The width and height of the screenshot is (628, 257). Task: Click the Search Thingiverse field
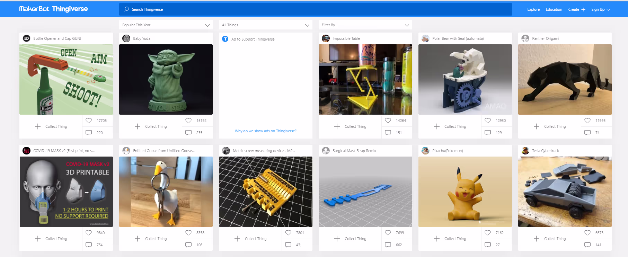[316, 9]
